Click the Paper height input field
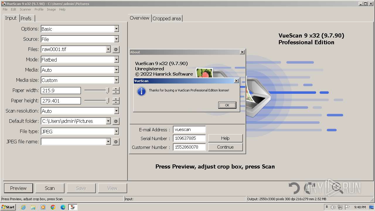This screenshot has height=211, width=375. click(61, 101)
